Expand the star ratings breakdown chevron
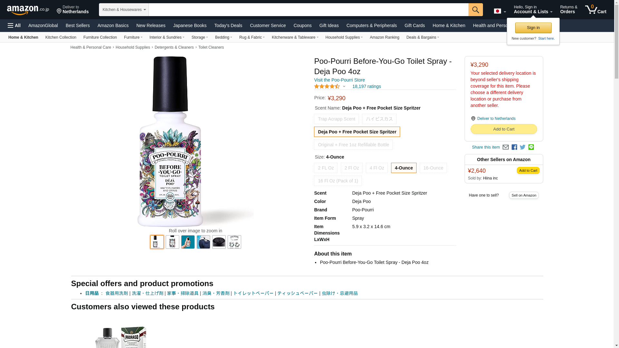Image resolution: width=619 pixels, height=348 pixels. [x=344, y=86]
